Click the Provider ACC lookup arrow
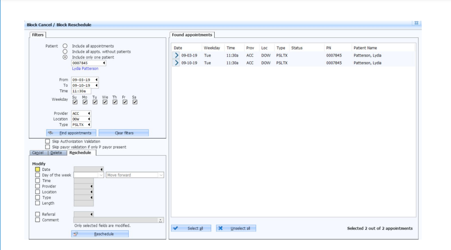451x250 pixels. [89, 113]
